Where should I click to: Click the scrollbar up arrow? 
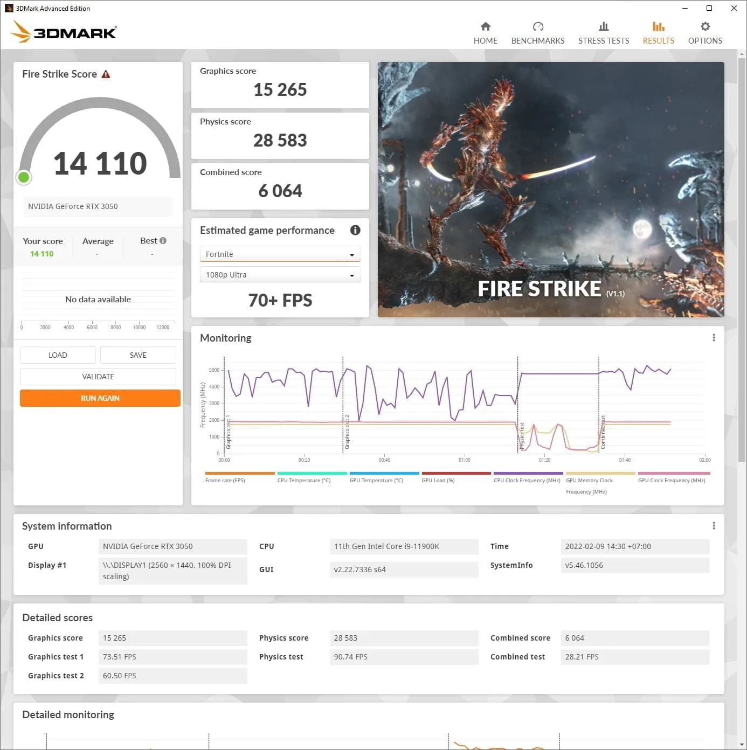[742, 54]
